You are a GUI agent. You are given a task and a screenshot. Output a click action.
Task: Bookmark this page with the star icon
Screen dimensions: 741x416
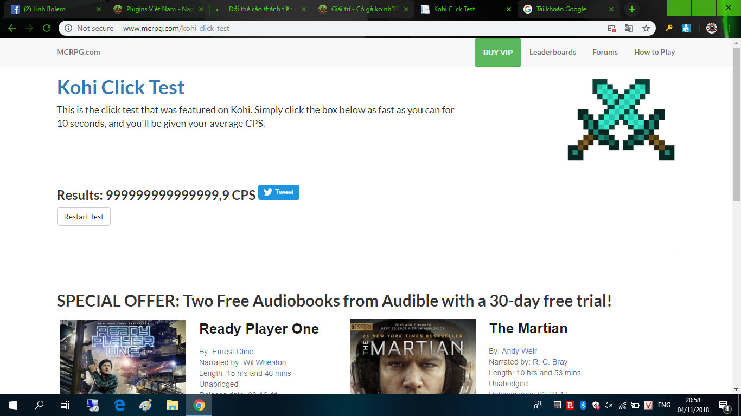point(646,28)
